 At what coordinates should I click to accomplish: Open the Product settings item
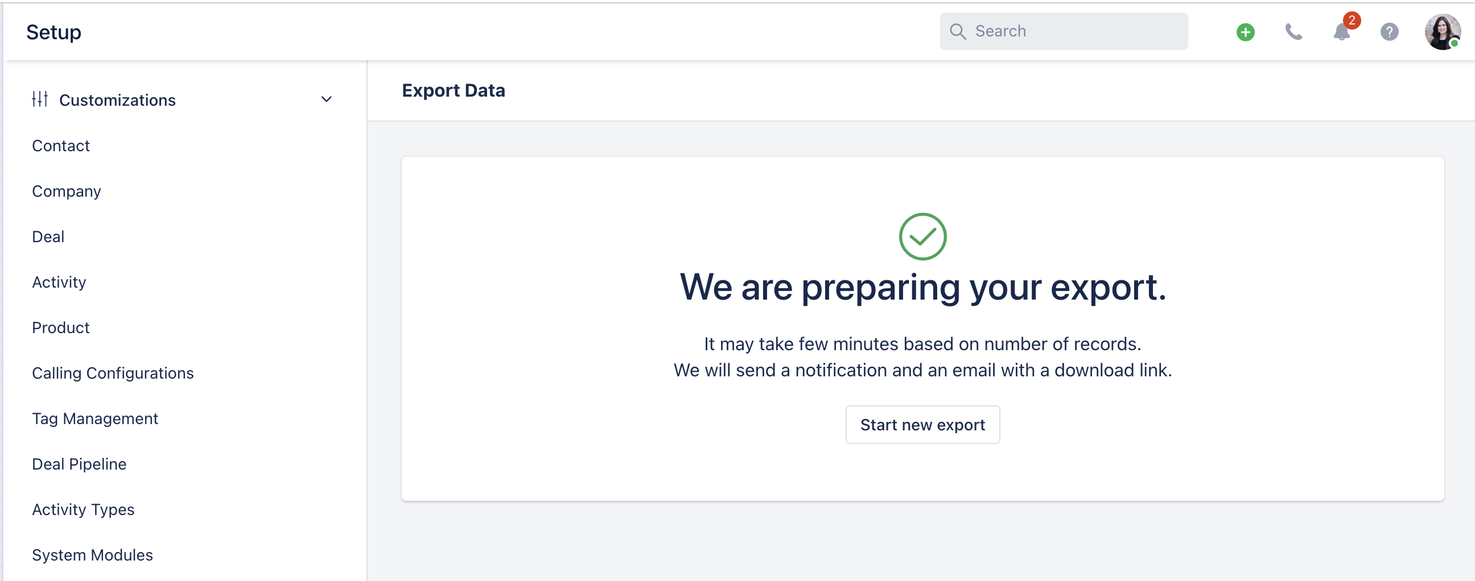(61, 327)
